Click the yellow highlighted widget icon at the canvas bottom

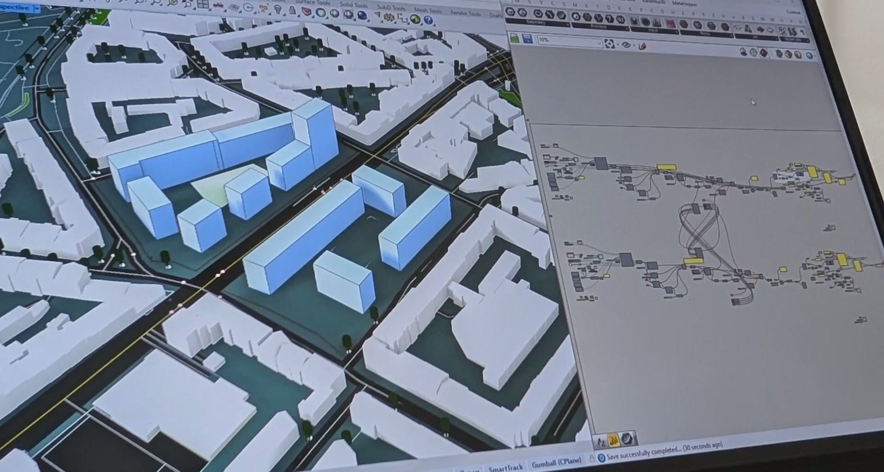point(614,441)
